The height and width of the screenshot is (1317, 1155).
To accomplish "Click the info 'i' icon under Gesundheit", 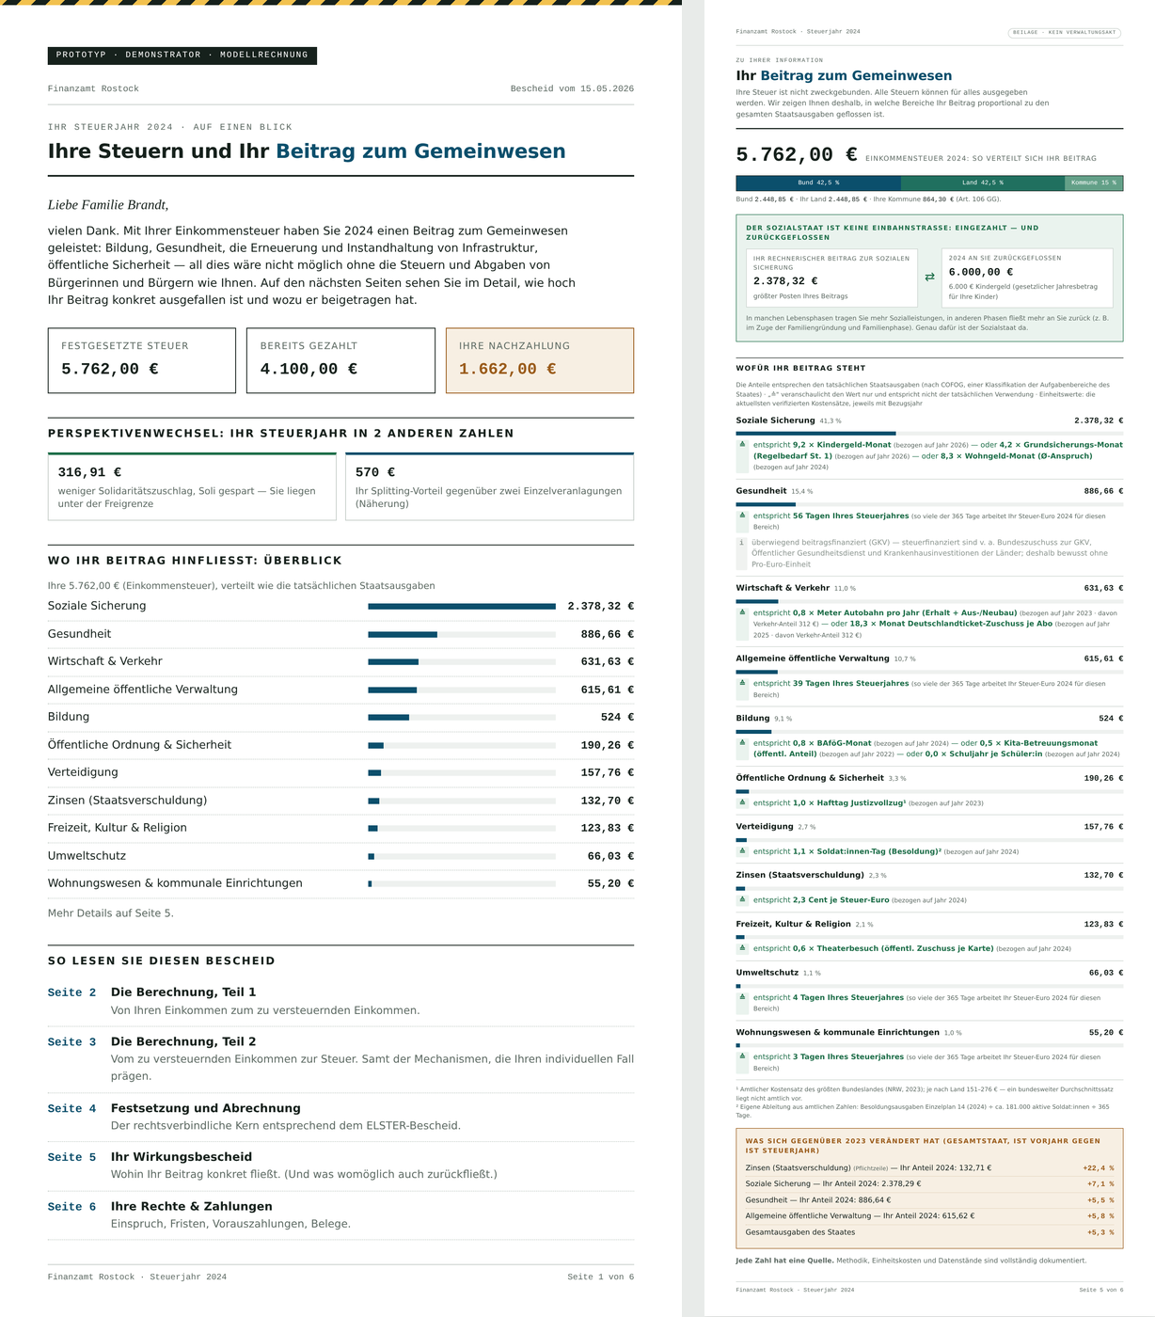I will pyautogui.click(x=741, y=543).
